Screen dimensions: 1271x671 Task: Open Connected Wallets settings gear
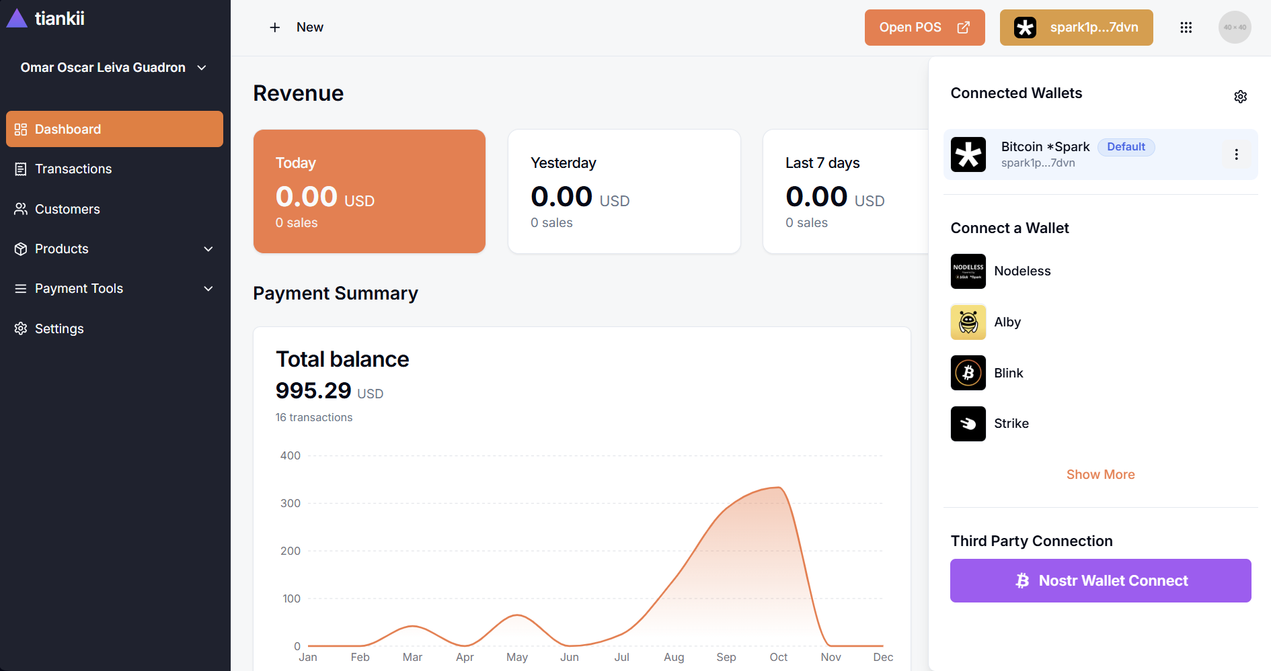click(x=1240, y=97)
